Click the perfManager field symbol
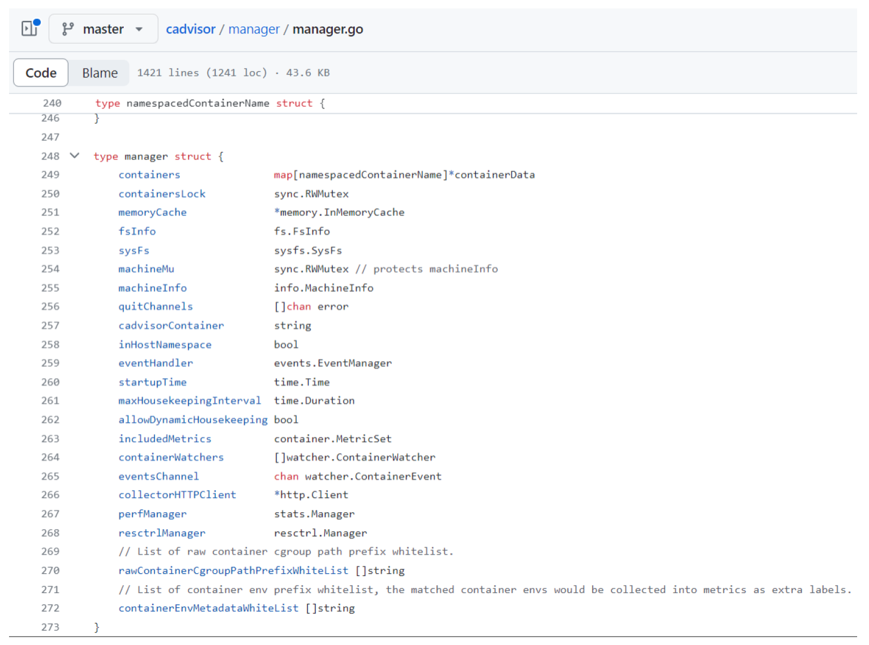 [152, 514]
